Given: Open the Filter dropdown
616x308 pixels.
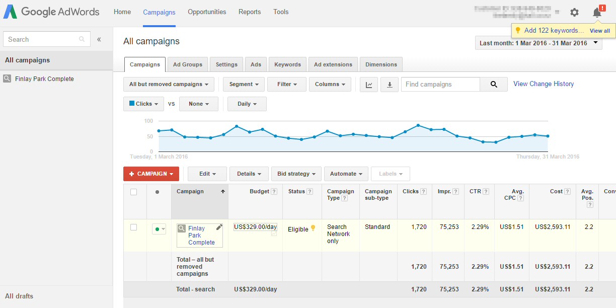Looking at the screenshot, I should (287, 85).
